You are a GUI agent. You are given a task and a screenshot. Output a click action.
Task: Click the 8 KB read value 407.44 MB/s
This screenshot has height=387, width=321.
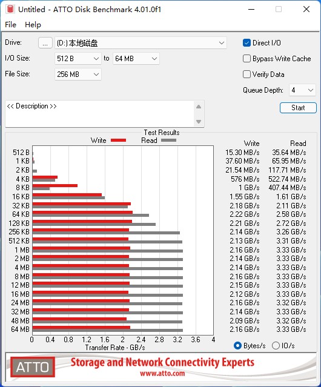[287, 188]
